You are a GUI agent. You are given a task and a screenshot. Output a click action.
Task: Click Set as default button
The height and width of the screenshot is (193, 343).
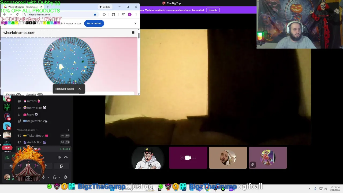pyautogui.click(x=94, y=23)
